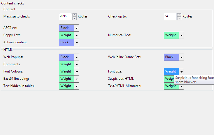
Task: Expand the Text hidden in tables dropdown
Action: click(x=77, y=86)
